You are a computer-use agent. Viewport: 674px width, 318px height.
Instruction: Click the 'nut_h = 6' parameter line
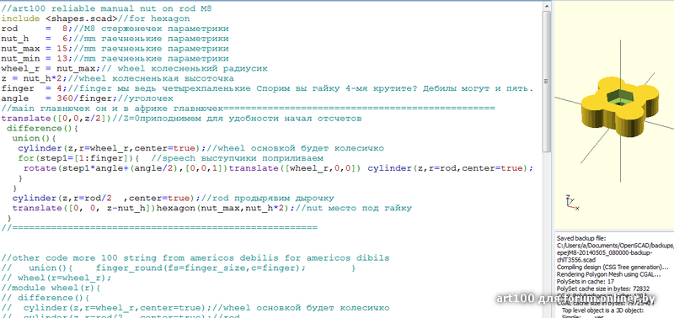(x=115, y=39)
